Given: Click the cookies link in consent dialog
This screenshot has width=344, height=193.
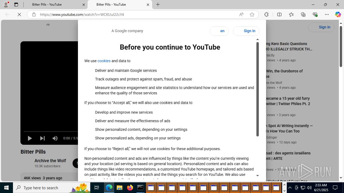Looking at the screenshot, I should (x=104, y=61).
